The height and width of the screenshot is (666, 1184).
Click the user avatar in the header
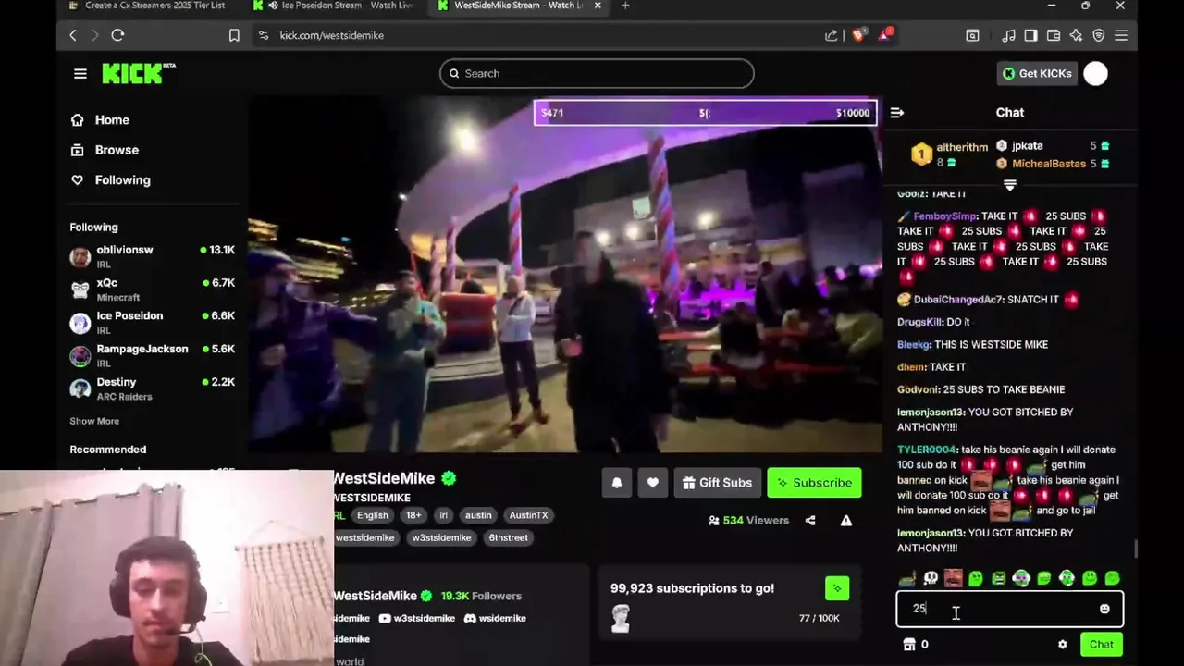tap(1095, 74)
